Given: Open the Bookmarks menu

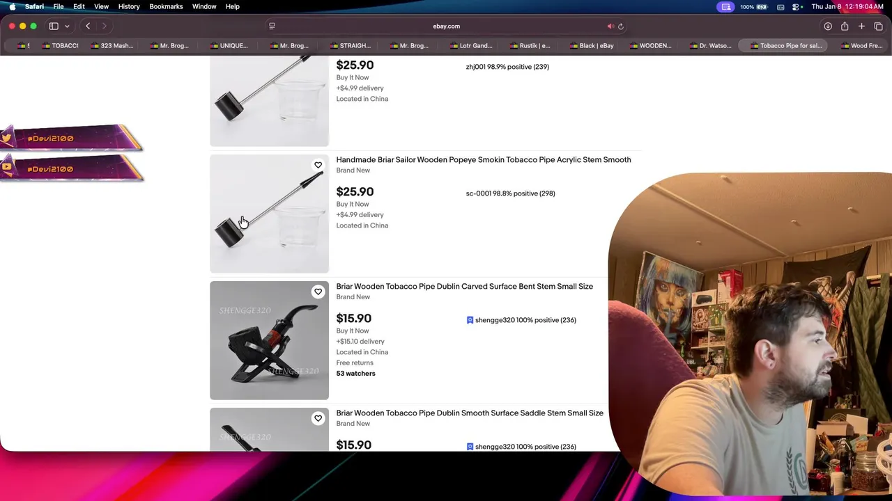Looking at the screenshot, I should [166, 7].
